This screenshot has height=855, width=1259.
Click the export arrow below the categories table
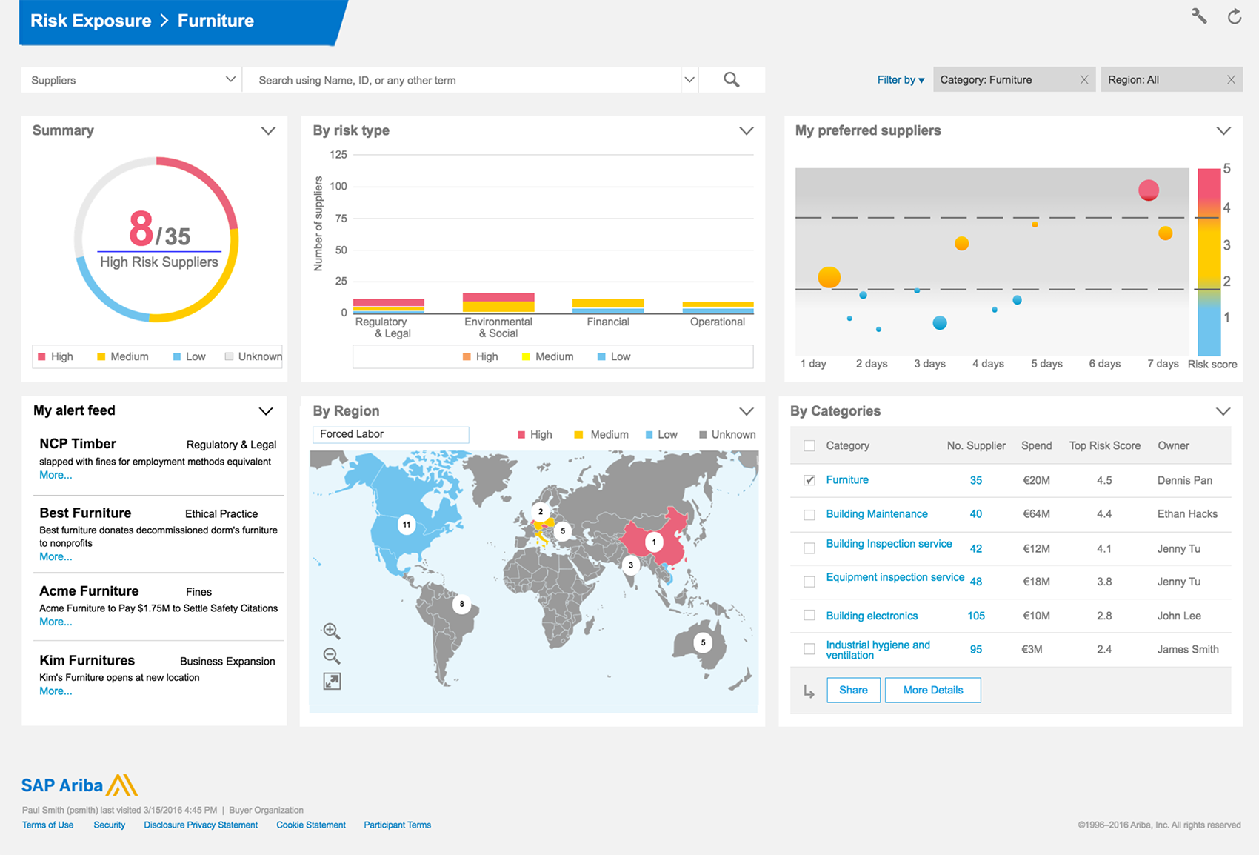coord(809,690)
